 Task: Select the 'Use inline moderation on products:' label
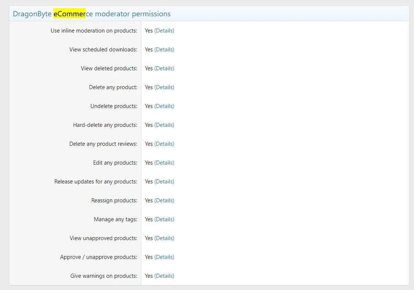point(94,31)
